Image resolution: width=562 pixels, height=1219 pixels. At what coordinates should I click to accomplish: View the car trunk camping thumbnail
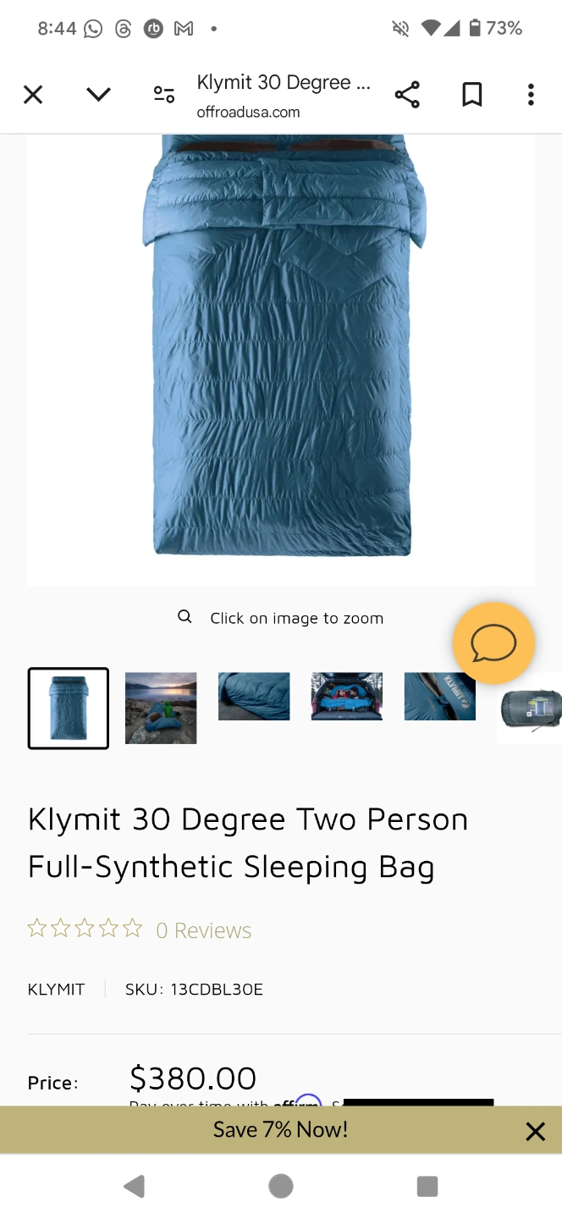(x=347, y=697)
